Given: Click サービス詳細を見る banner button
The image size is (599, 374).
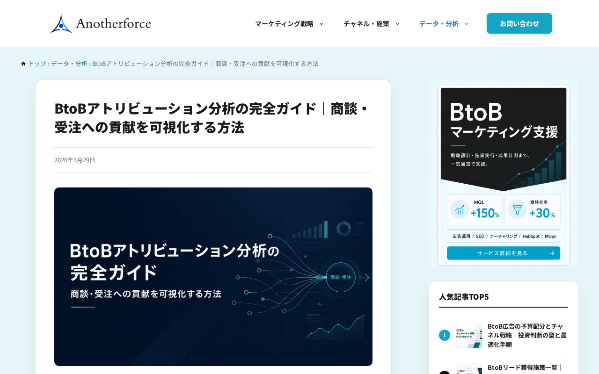Looking at the screenshot, I should coord(504,253).
